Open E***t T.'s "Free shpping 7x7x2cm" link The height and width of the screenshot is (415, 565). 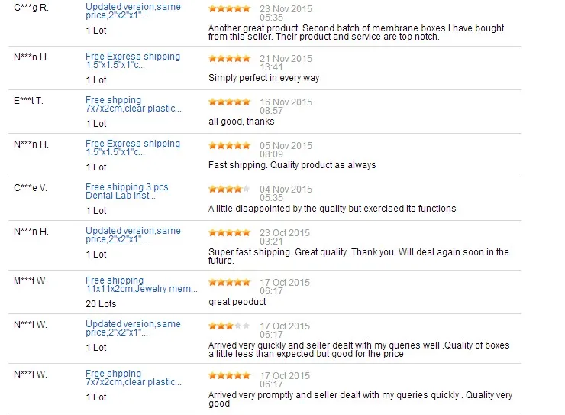(x=133, y=104)
